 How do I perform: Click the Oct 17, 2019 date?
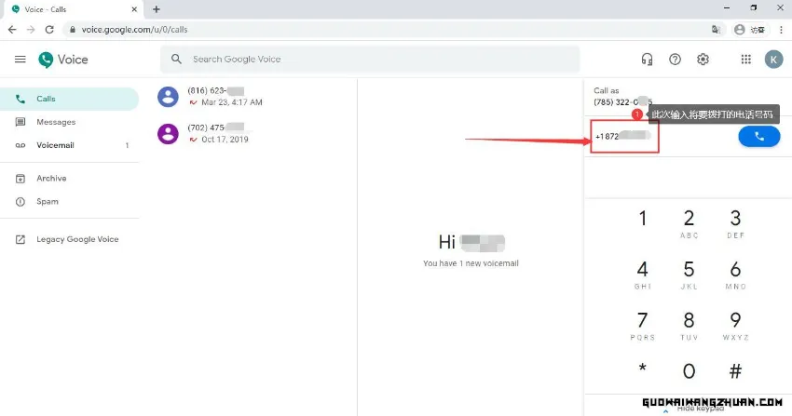[225, 140]
